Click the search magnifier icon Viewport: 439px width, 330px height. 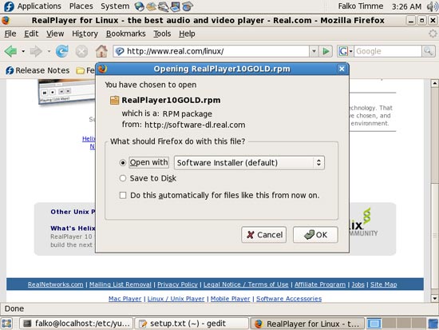(x=429, y=51)
